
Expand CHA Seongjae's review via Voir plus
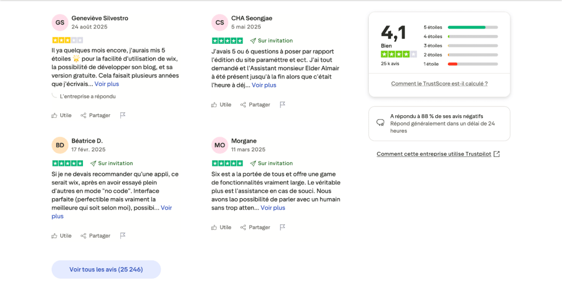264,85
